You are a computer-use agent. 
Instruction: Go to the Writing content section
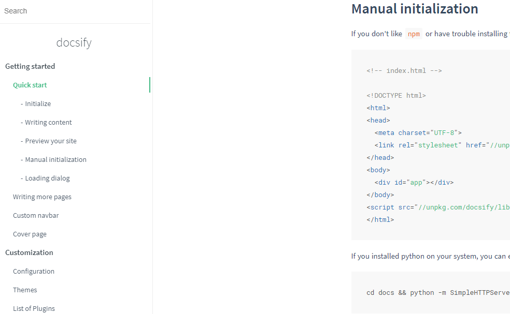tap(48, 123)
